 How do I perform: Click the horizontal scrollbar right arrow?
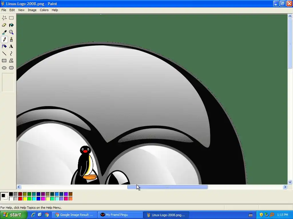285,187
